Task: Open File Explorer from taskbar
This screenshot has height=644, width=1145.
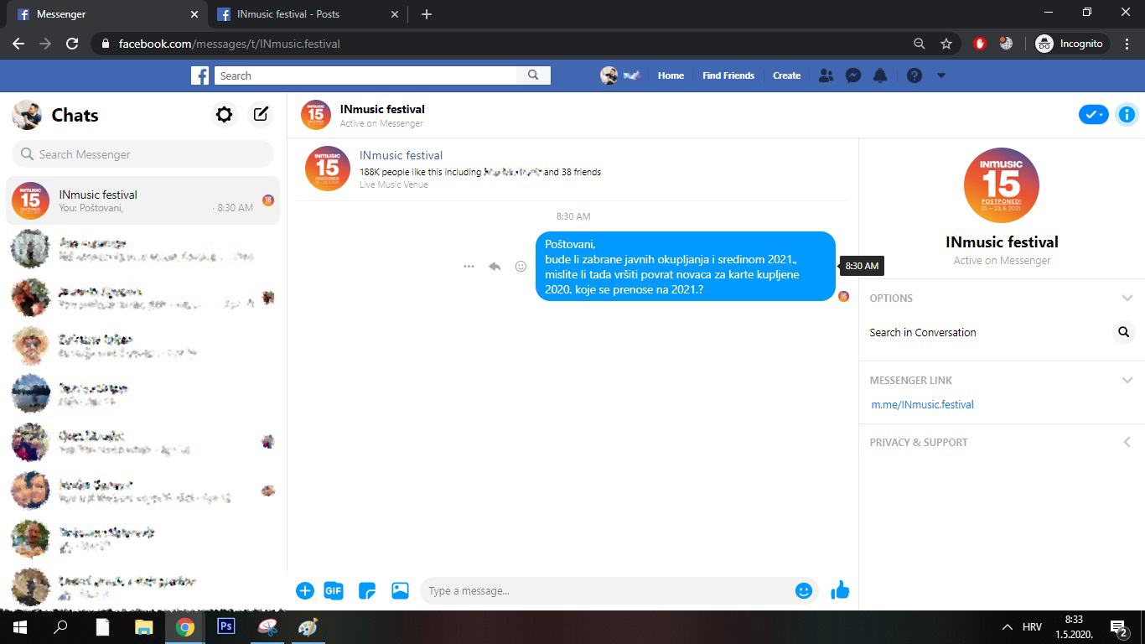Action: click(144, 627)
